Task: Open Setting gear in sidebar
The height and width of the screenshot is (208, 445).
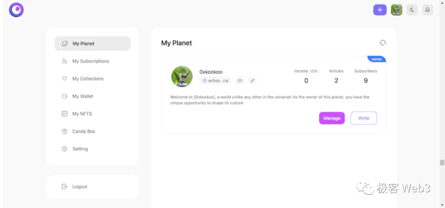Action: [x=80, y=149]
